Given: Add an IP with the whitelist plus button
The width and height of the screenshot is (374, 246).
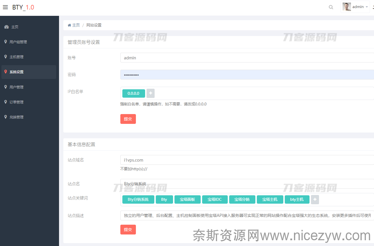Looking at the screenshot, I should point(151,93).
